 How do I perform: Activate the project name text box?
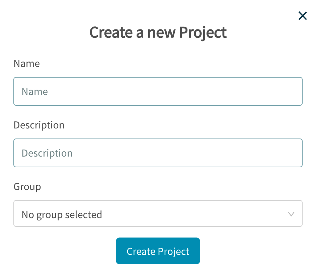pyautogui.click(x=158, y=91)
